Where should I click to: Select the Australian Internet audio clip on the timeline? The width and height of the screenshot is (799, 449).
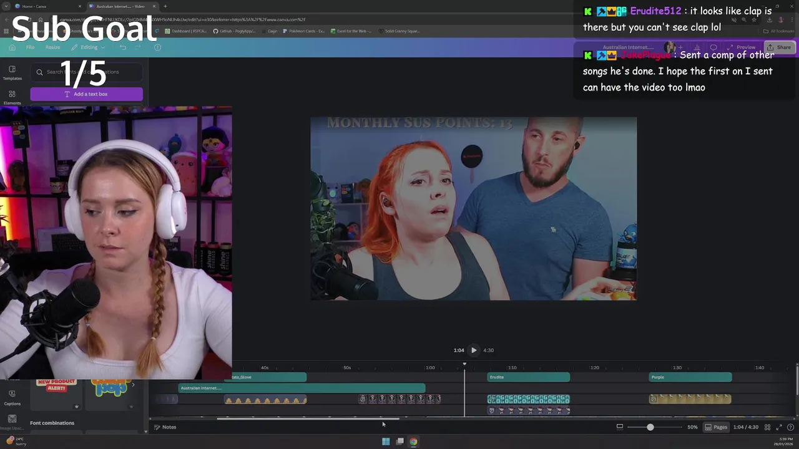[x=301, y=388]
